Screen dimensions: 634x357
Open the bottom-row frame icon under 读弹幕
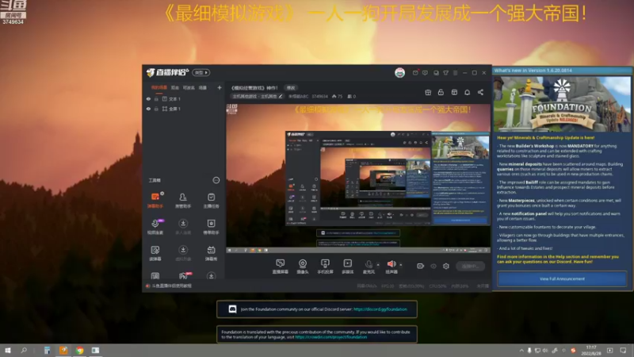155,275
